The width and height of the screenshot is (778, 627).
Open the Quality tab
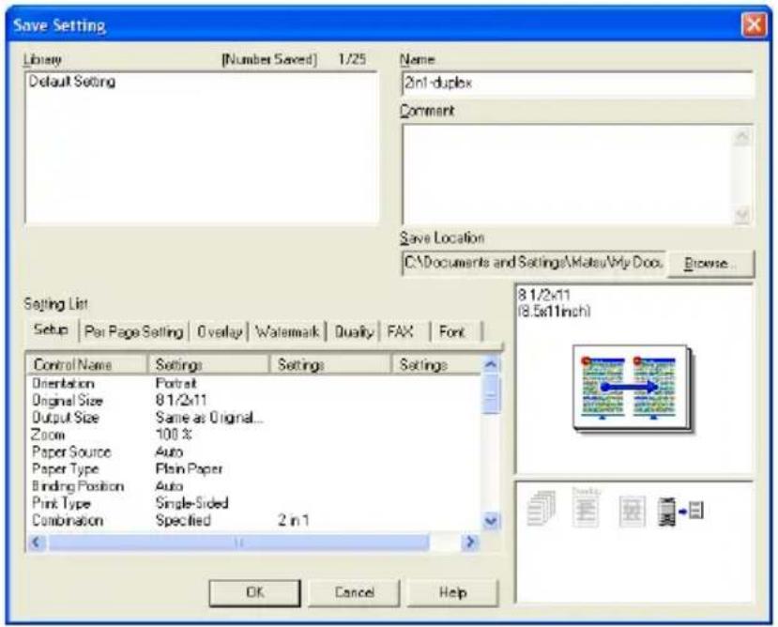click(x=354, y=331)
